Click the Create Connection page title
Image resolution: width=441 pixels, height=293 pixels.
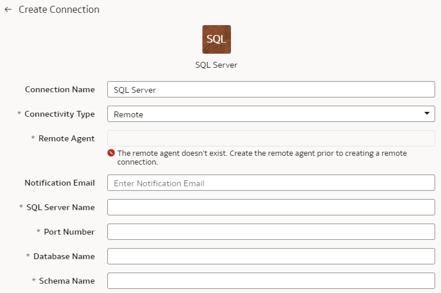click(x=59, y=9)
